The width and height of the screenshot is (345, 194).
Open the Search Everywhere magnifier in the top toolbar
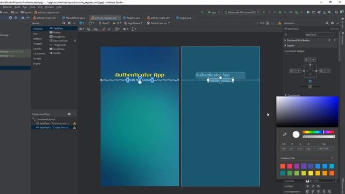(x=336, y=12)
